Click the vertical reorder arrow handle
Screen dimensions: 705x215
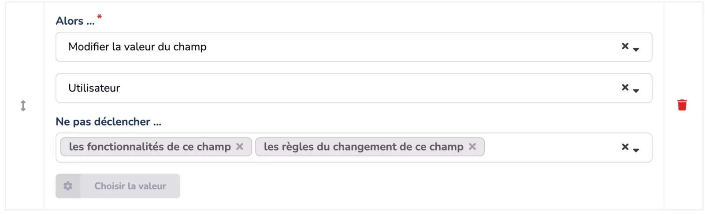pos(23,106)
